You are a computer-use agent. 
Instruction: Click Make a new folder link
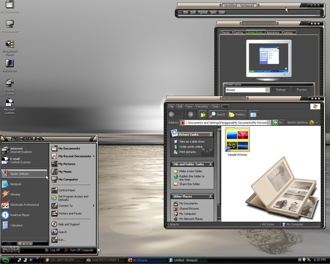coord(191,171)
